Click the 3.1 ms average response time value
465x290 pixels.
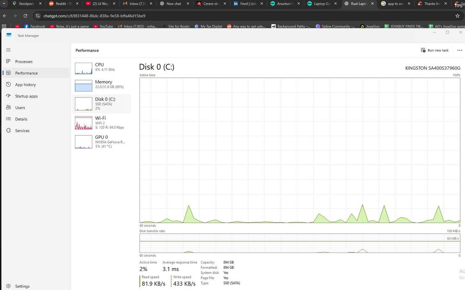pyautogui.click(x=171, y=269)
